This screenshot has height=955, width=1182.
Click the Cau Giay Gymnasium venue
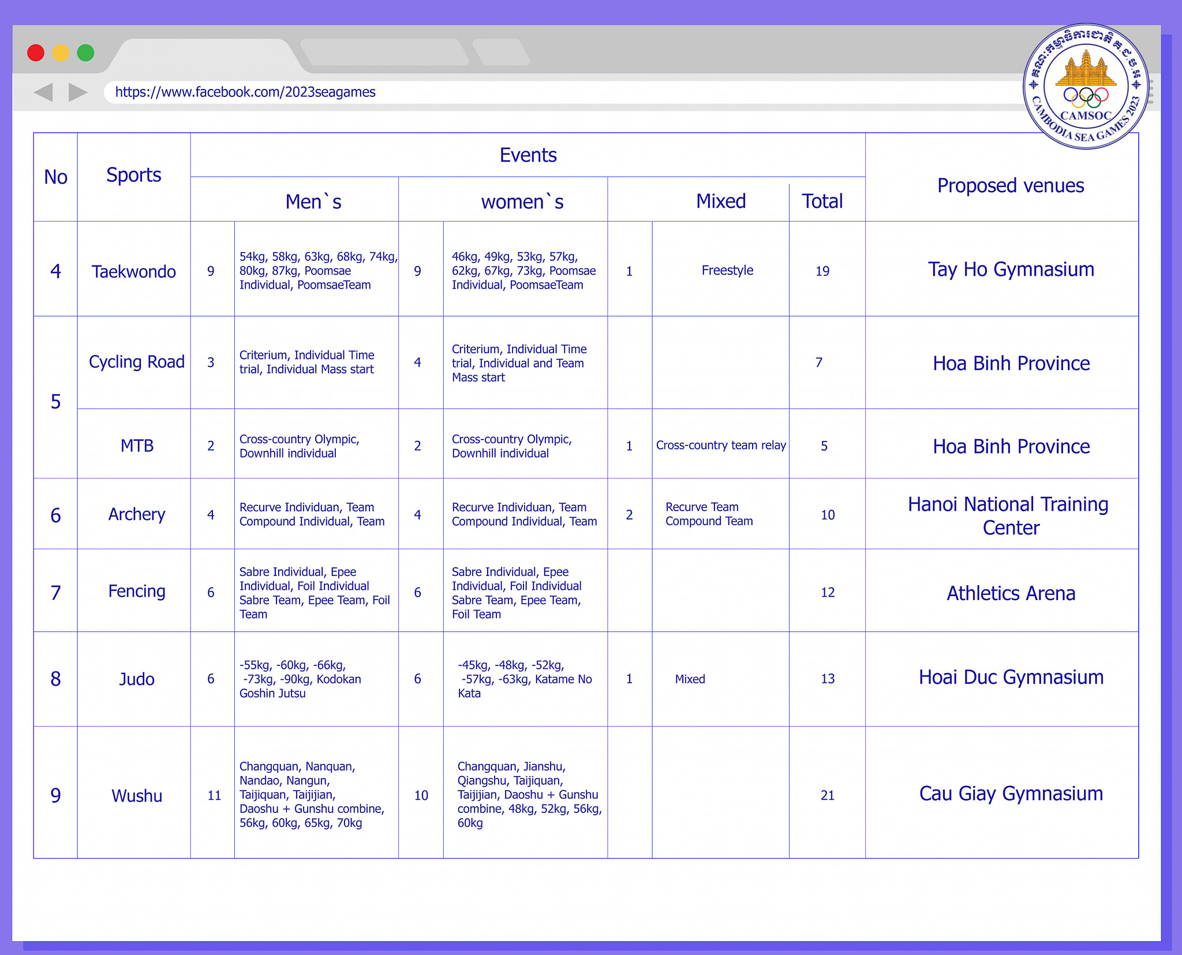click(1011, 794)
